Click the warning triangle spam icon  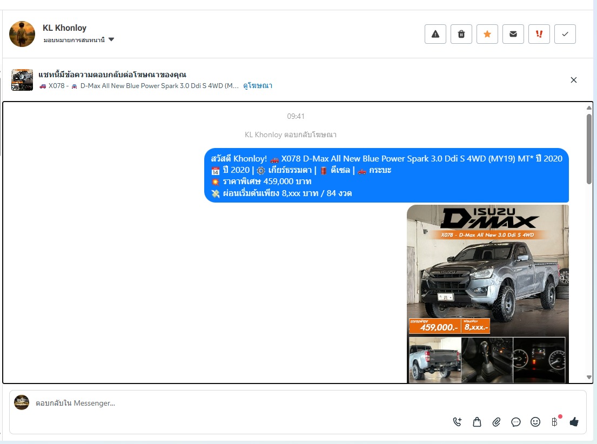(x=435, y=34)
